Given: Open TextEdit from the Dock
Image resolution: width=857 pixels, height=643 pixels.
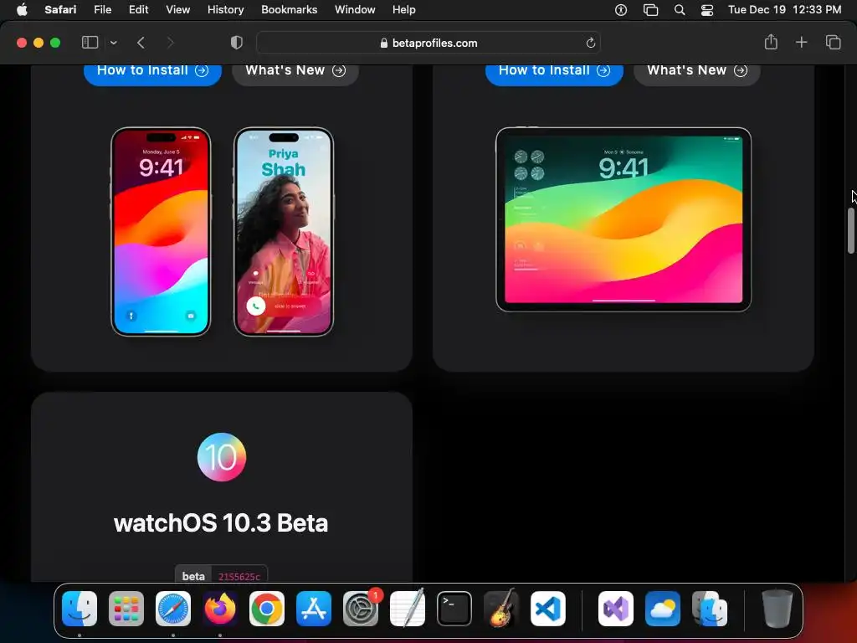Looking at the screenshot, I should 408,609.
